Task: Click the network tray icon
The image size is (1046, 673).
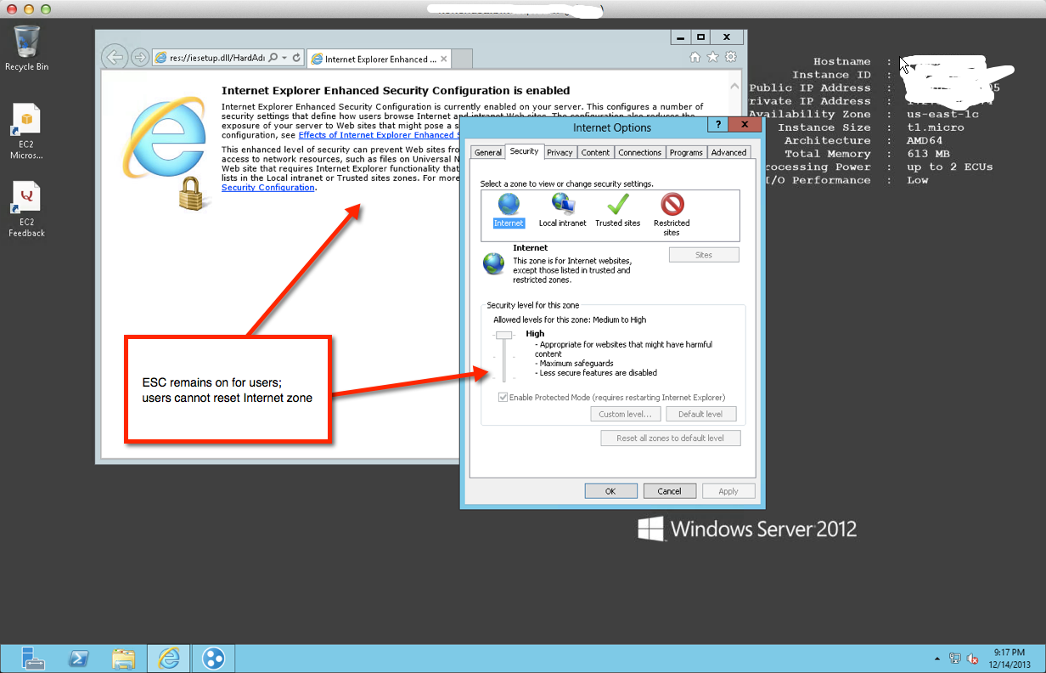Action: pos(955,659)
